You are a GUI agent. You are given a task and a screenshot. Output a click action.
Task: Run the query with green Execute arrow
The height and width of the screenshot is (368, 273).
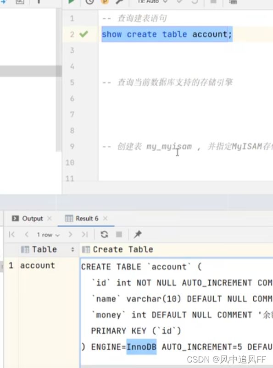tap(71, 1)
